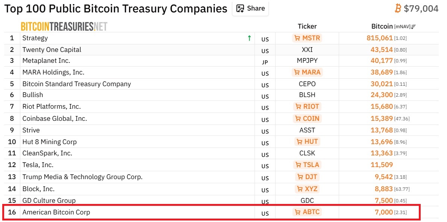Click the orange Bitcoin symbol price icon
Screen dimensions: 447x222
point(398,8)
